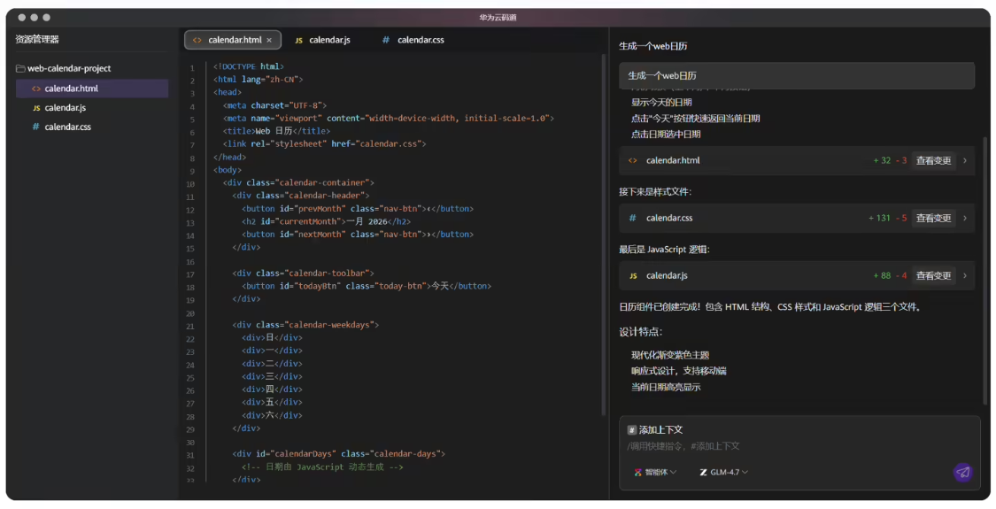Click the HTML icon on calendar.html tab
The height and width of the screenshot is (509, 996).
point(197,40)
